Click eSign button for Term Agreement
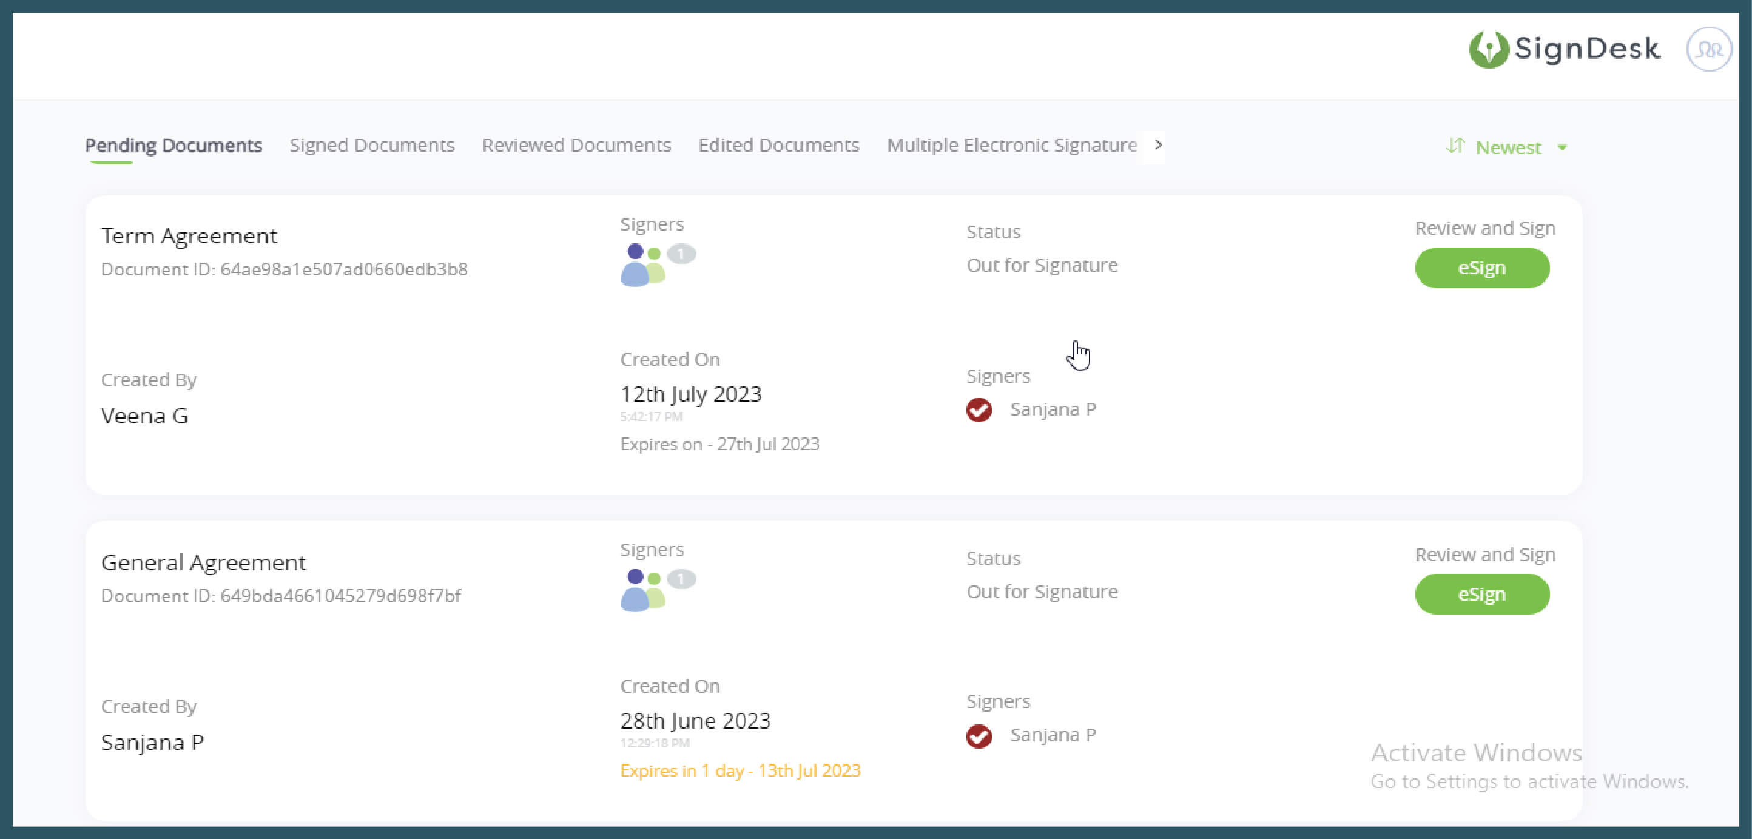Screen dimensions: 1752x839 1482,268
